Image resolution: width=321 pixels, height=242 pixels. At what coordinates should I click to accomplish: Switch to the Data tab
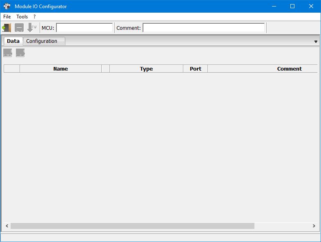13,41
